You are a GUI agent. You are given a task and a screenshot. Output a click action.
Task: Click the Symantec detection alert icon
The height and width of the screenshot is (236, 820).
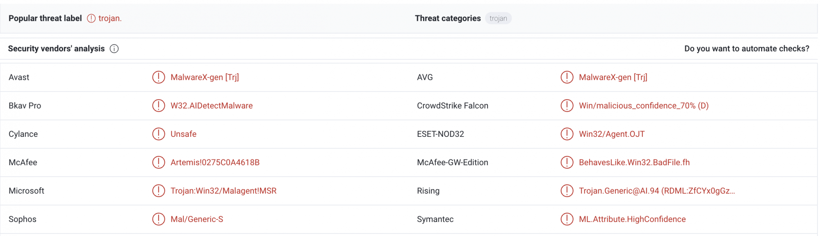[x=567, y=219]
